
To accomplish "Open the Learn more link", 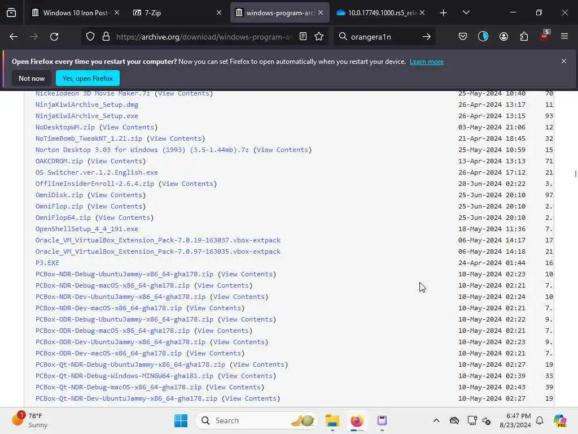I will 427,62.
